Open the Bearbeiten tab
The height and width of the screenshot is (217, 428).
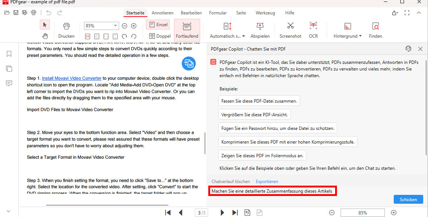[191, 13]
